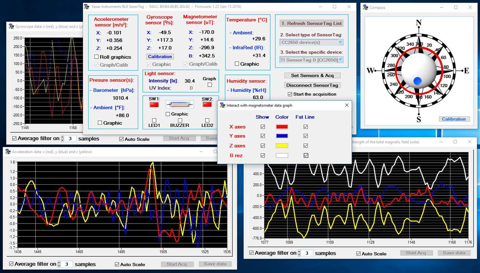The height and width of the screenshot is (273, 480).
Task: Toggle Show checkbox for X axes
Action: 263,127
